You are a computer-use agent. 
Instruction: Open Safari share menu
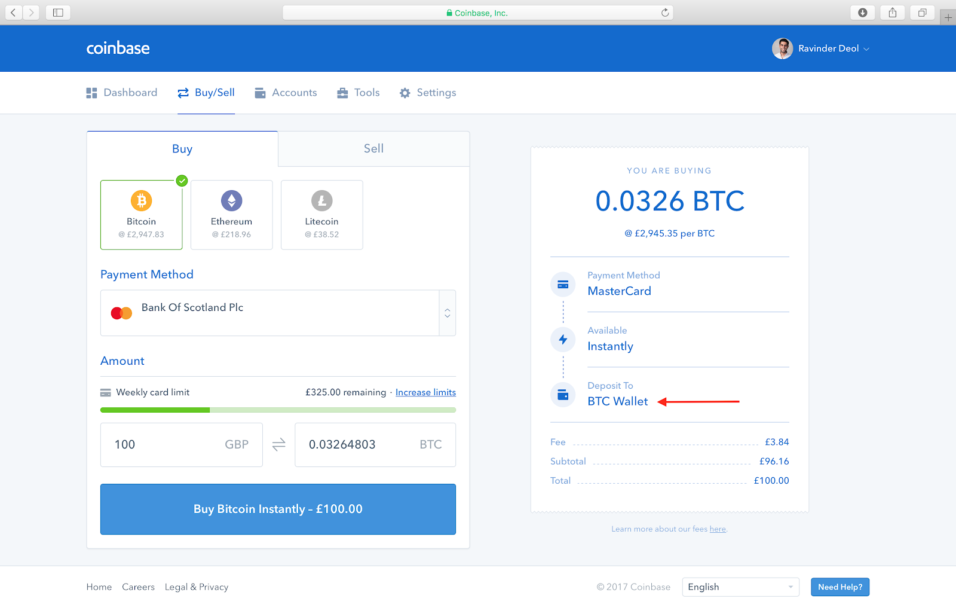(x=893, y=13)
